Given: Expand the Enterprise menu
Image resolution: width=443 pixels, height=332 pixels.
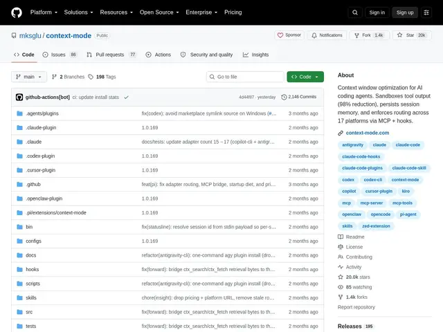Looking at the screenshot, I should pos(201,12).
